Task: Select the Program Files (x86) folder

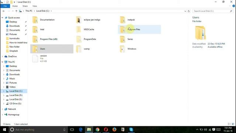Action: pos(52,39)
